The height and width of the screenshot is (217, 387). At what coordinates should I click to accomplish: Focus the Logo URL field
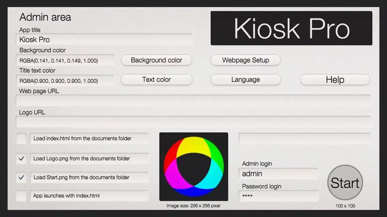[193, 122]
